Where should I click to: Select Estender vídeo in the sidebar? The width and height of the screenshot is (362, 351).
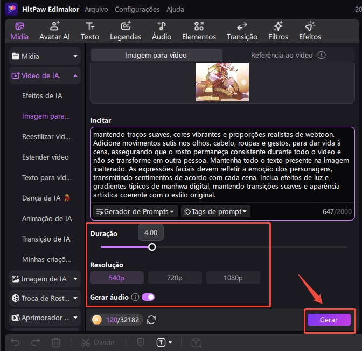click(x=45, y=157)
